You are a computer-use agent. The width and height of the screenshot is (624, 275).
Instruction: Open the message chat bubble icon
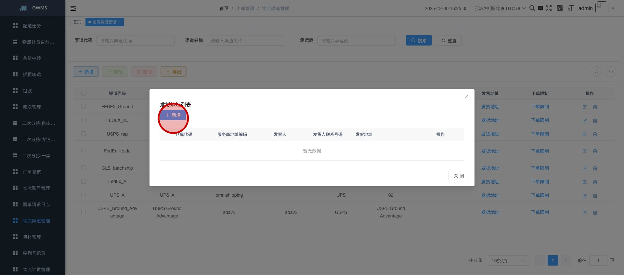coord(540,8)
